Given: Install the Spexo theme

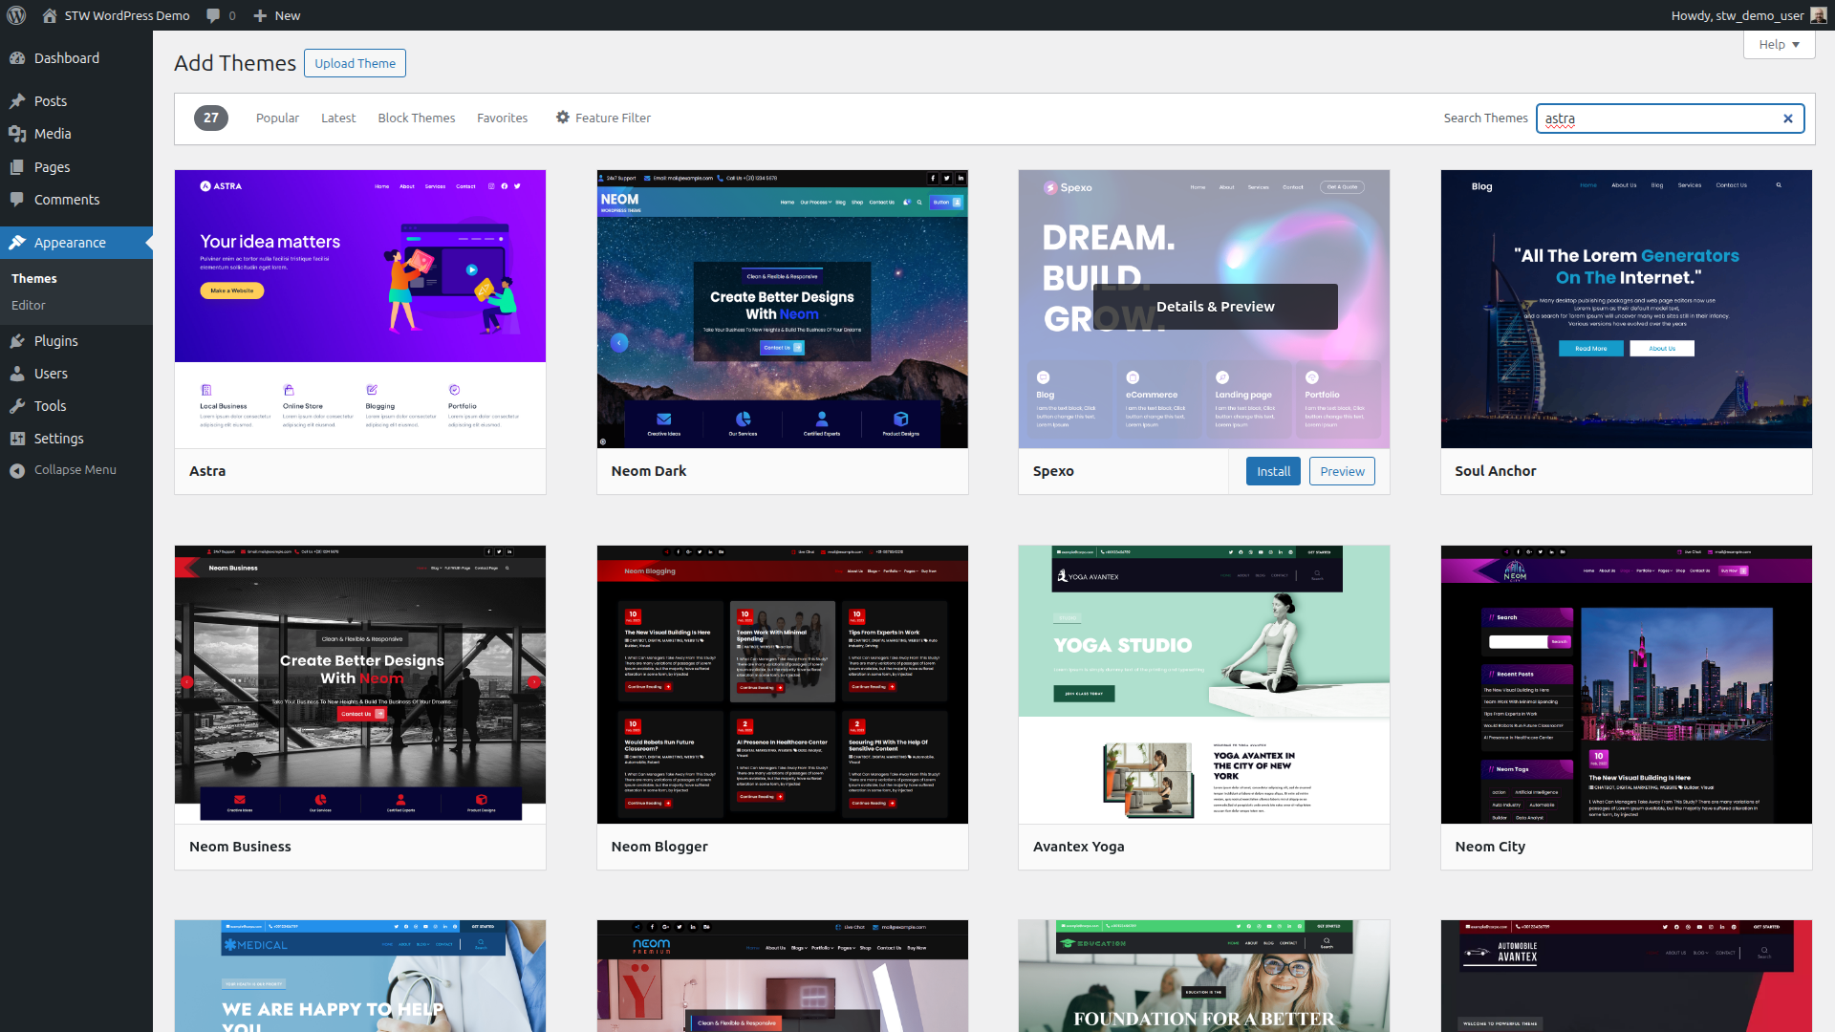Looking at the screenshot, I should (x=1273, y=471).
